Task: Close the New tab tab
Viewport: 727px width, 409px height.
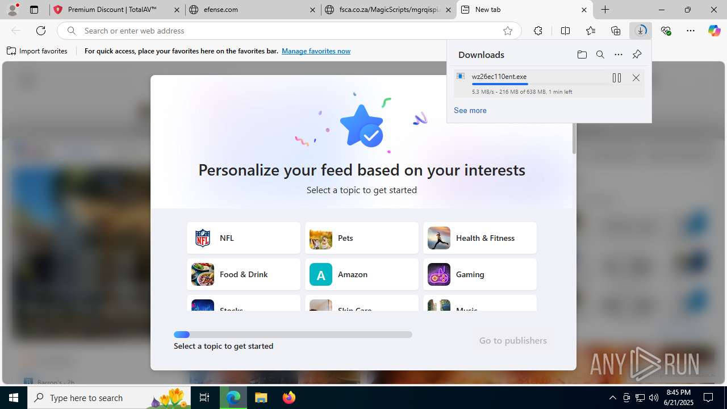Action: coord(584,10)
